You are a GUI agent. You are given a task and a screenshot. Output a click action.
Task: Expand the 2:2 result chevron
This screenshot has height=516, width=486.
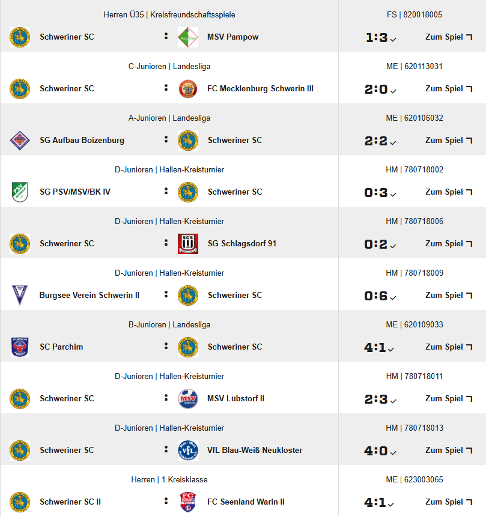pos(393,144)
